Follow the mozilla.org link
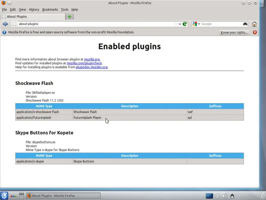 tap(92, 59)
